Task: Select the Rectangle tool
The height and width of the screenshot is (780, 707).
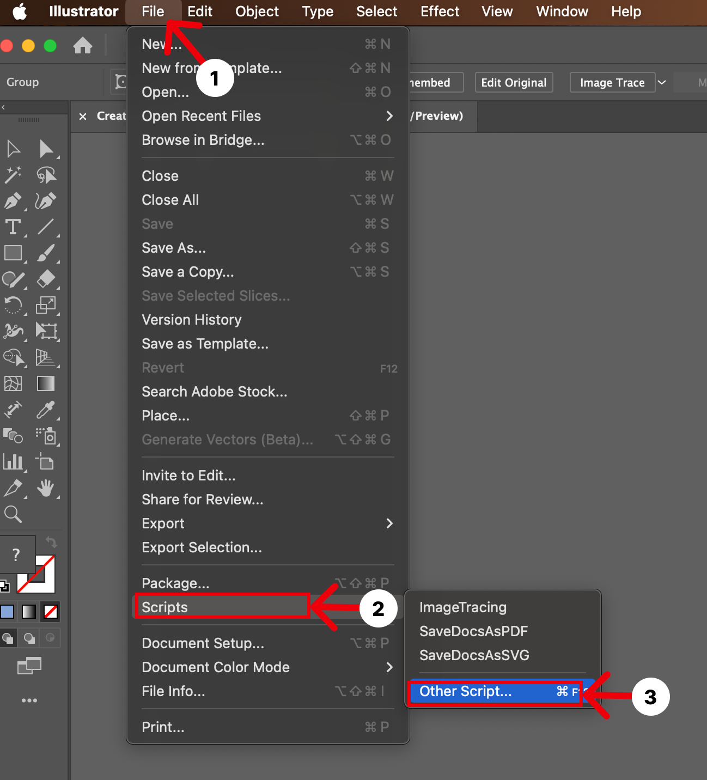Action: click(13, 253)
